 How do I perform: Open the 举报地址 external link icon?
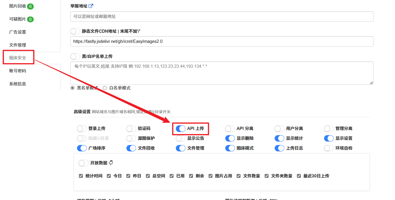(91, 6)
